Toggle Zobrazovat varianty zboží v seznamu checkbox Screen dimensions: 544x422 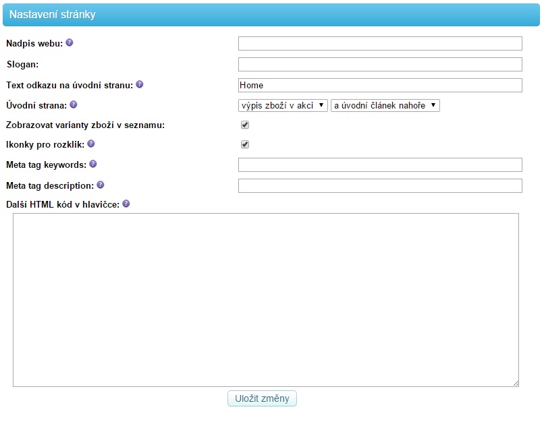pos(245,125)
